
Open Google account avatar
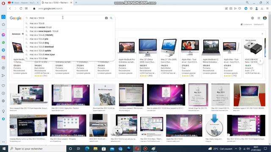[265, 18]
